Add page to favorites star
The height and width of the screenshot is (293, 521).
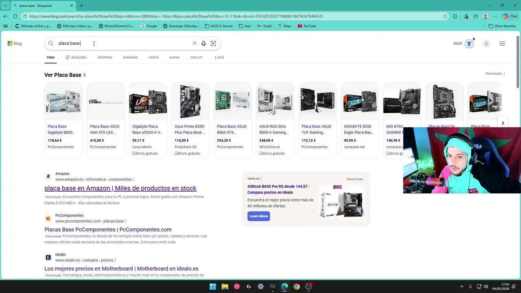tap(445, 16)
